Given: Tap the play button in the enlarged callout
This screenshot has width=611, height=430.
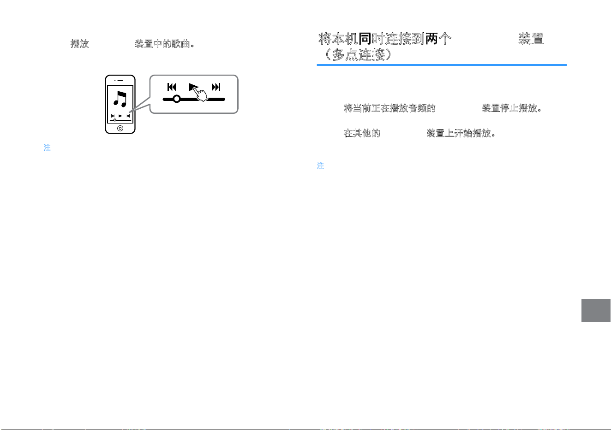Looking at the screenshot, I should [x=193, y=87].
